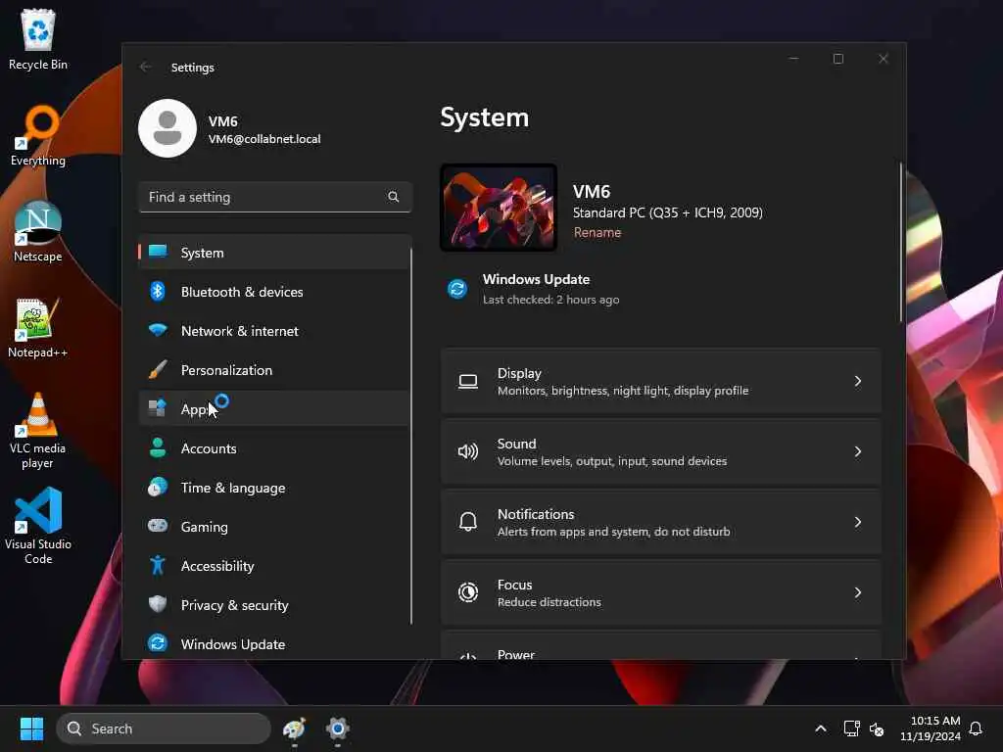Click the taskbar Search box

point(164,728)
